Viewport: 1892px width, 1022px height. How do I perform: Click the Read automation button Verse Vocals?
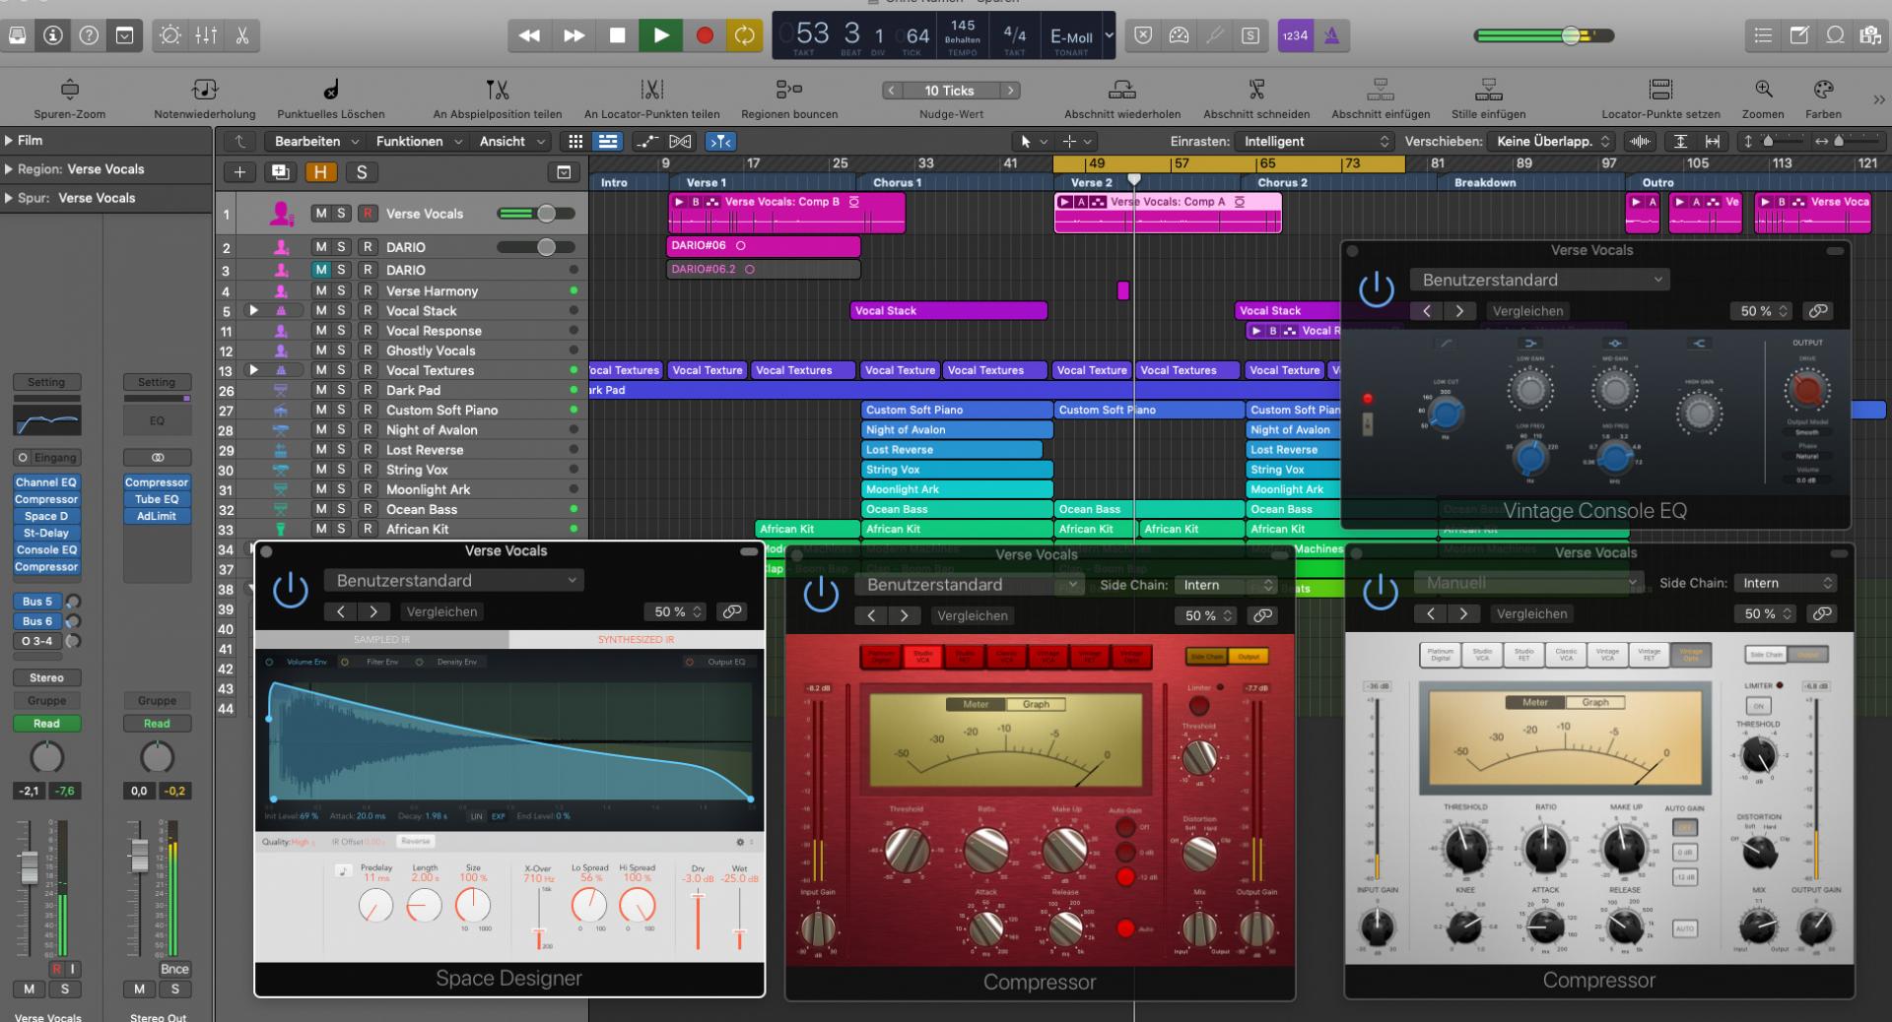pyautogui.click(x=46, y=724)
